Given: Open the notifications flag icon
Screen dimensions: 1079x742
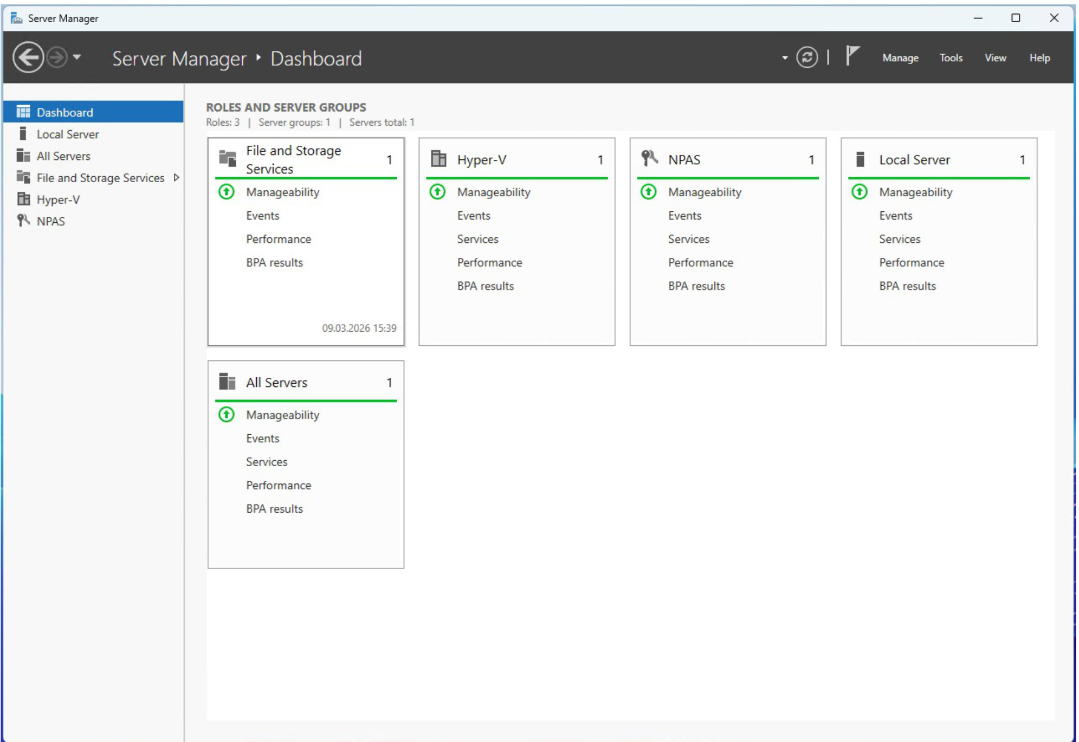Looking at the screenshot, I should (852, 56).
